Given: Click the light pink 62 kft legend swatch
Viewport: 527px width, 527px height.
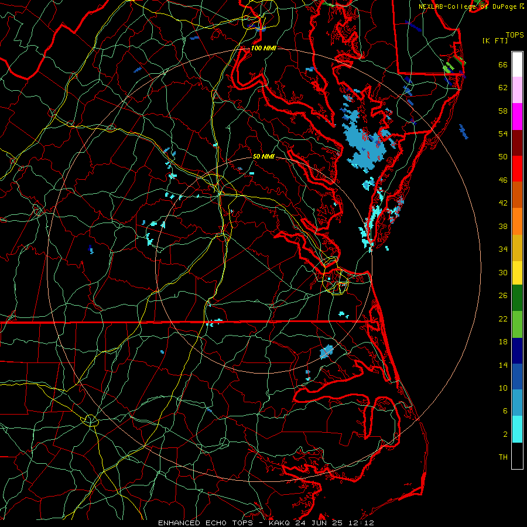Looking at the screenshot, I should click(517, 90).
